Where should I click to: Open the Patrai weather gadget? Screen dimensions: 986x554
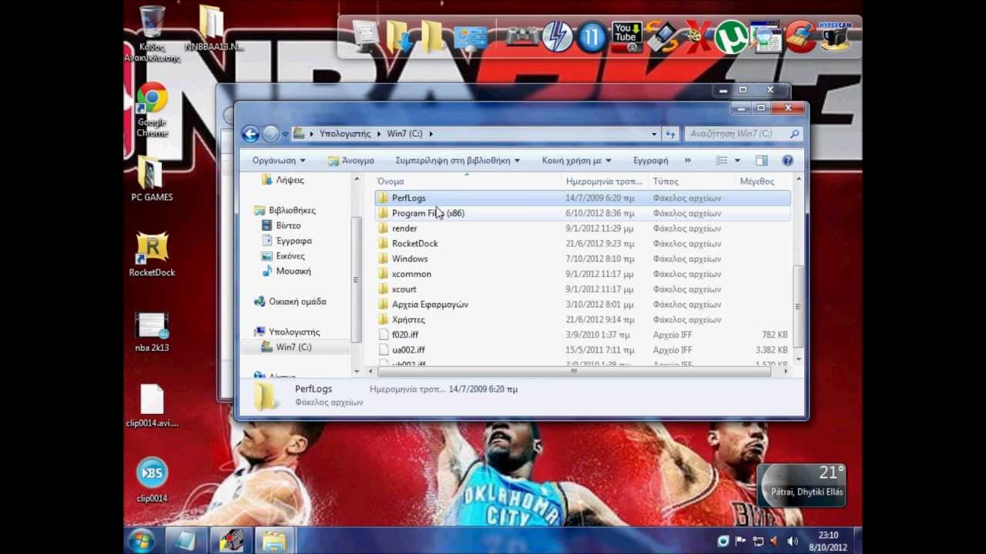click(x=802, y=485)
